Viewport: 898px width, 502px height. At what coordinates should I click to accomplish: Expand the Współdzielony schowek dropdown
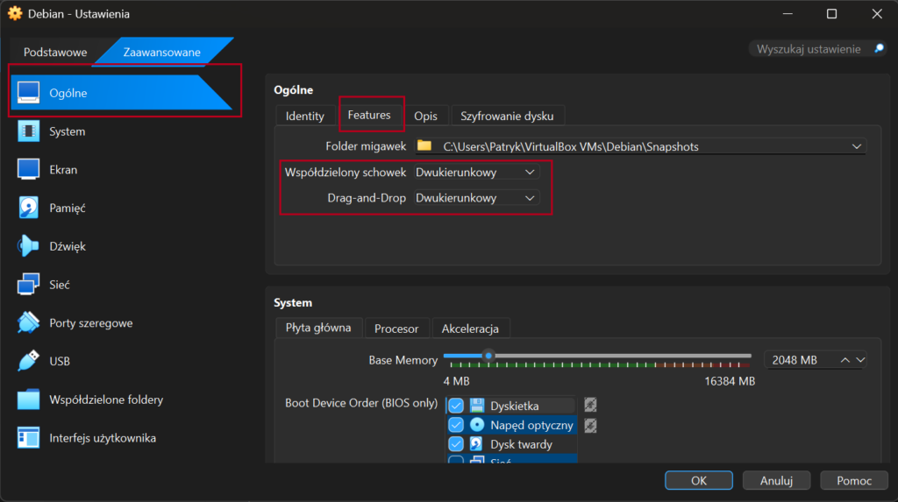[476, 173]
